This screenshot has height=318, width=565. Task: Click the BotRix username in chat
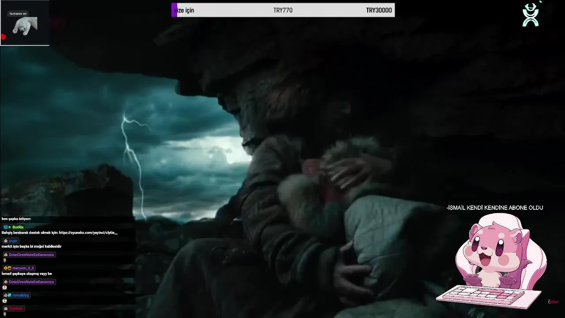[x=18, y=227]
